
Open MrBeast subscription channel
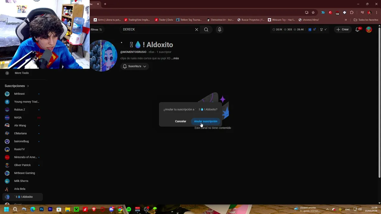click(x=23, y=94)
